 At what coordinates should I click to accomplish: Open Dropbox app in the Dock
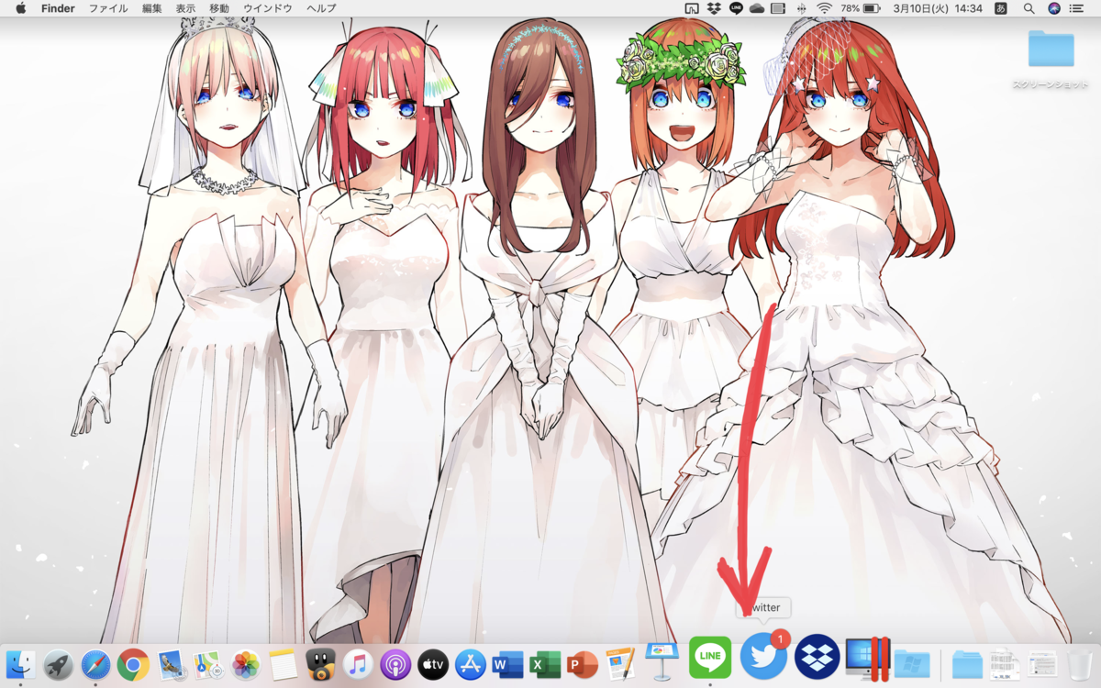(817, 657)
